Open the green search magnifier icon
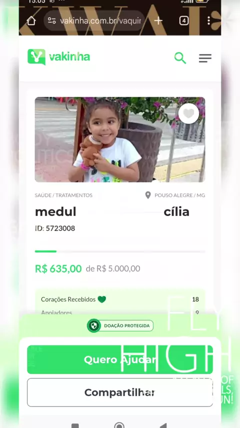Screen dimensions: 240x428 click(x=180, y=58)
